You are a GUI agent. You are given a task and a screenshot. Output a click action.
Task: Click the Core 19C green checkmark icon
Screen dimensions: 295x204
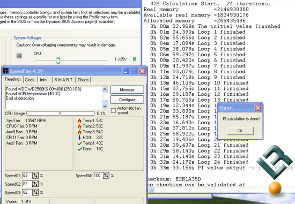(79, 149)
